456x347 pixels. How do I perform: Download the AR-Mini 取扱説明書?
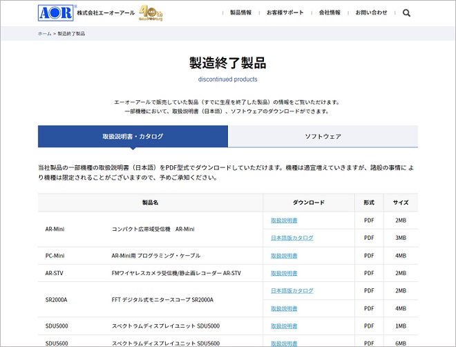[x=284, y=221]
